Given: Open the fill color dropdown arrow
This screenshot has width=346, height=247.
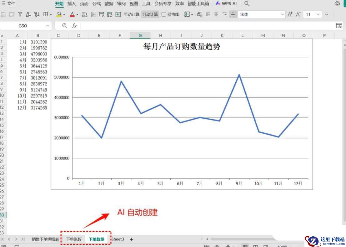Looking at the screenshot, I should [64, 15].
